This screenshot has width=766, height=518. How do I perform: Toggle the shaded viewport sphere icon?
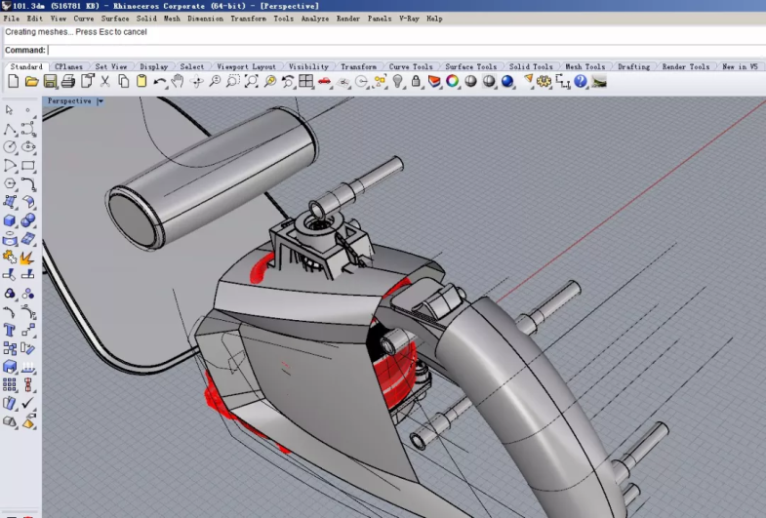471,82
